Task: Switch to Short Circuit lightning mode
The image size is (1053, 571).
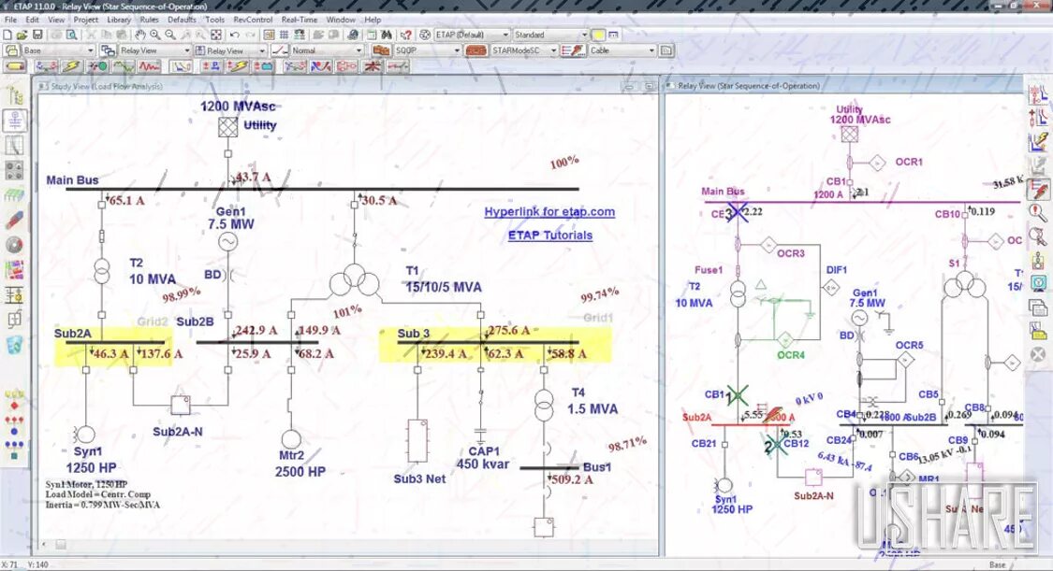Action: click(72, 66)
